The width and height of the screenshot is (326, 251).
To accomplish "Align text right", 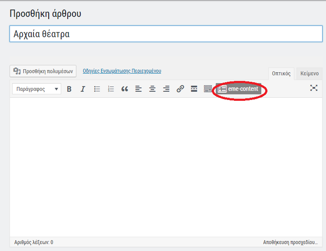I will pyautogui.click(x=166, y=89).
